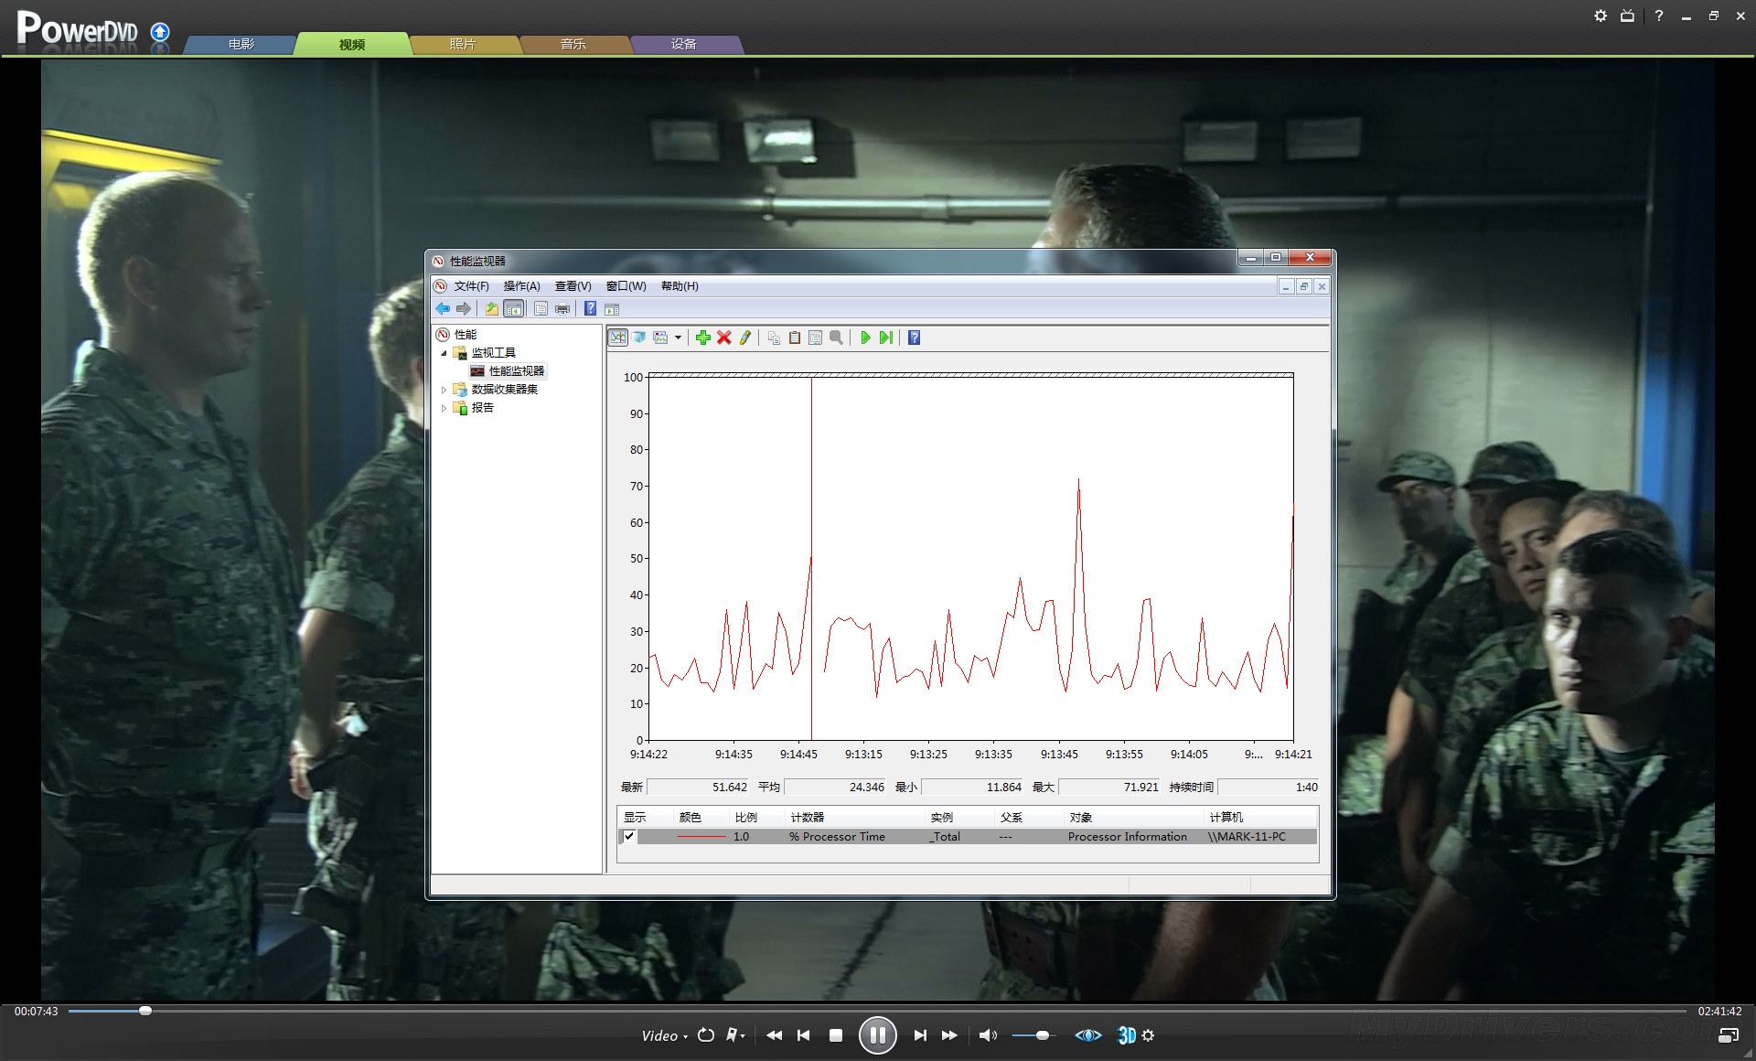
Task: Uncheck the % Processor Time display checkbox
Action: 629,836
